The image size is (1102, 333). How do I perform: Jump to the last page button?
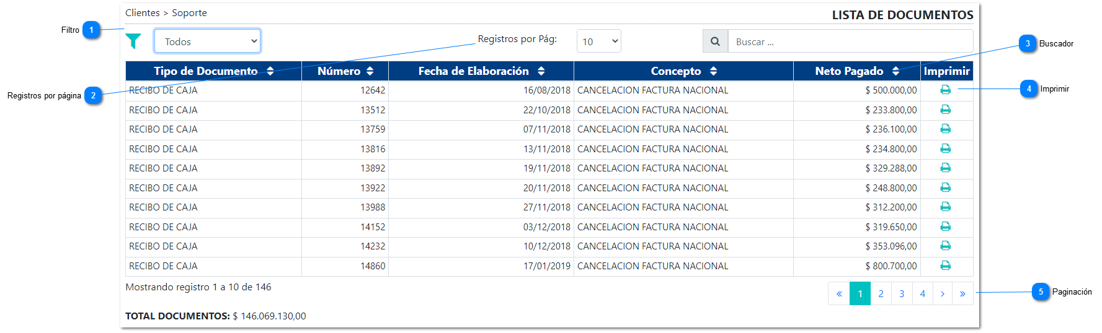tap(962, 294)
